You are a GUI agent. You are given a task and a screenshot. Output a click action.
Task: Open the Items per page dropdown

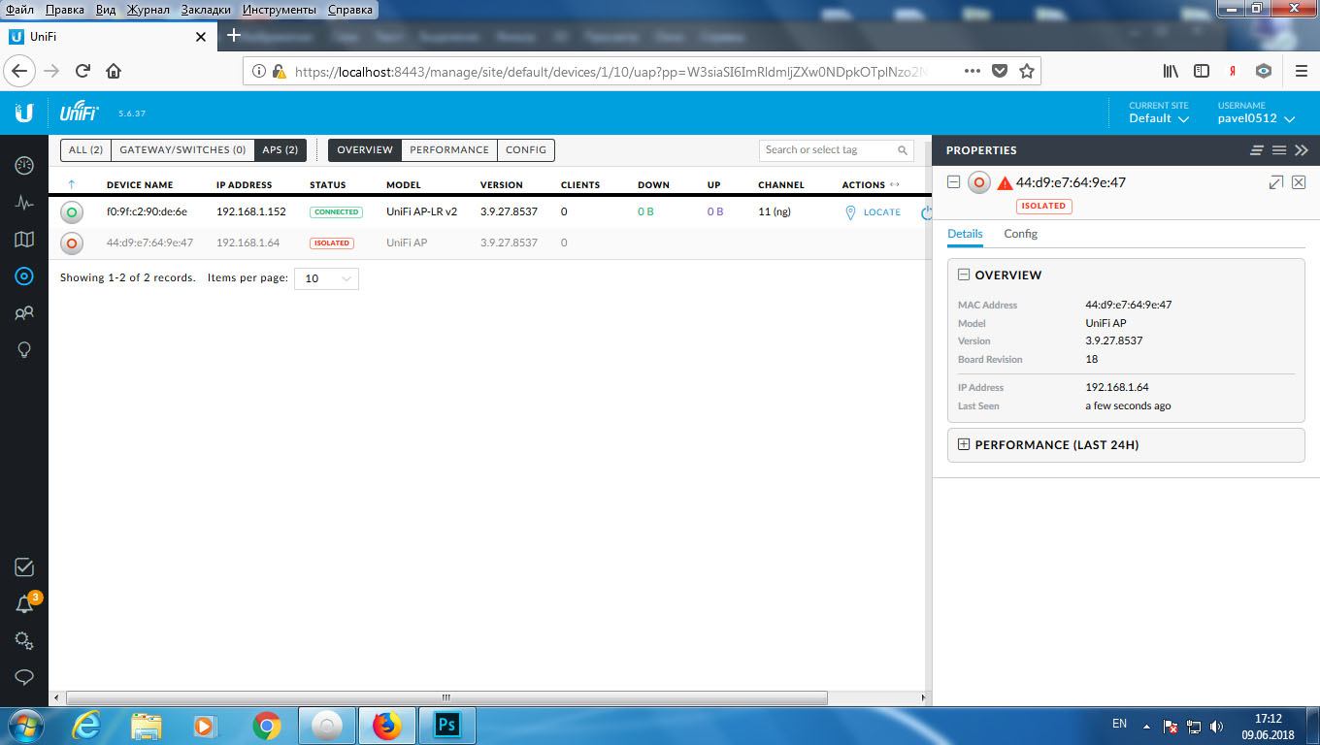[x=326, y=278]
